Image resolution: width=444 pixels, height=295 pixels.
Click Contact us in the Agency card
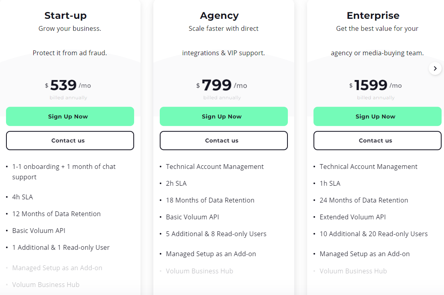point(223,140)
